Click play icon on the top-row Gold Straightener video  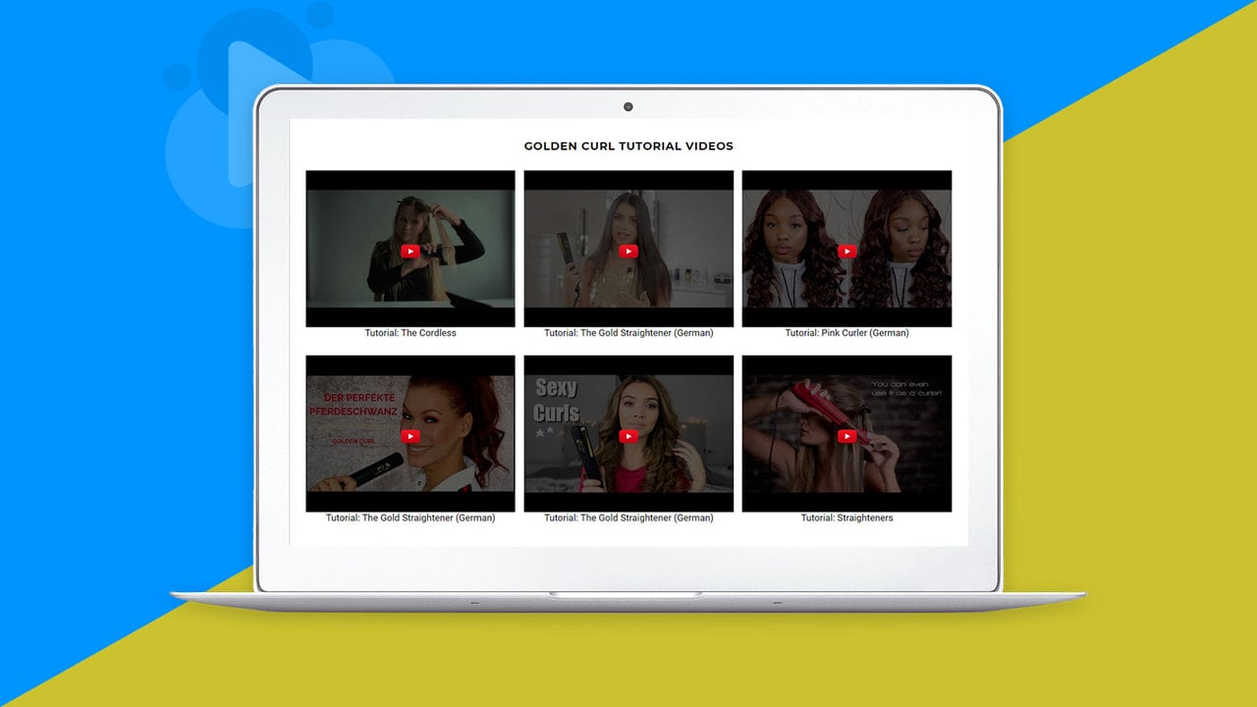628,251
